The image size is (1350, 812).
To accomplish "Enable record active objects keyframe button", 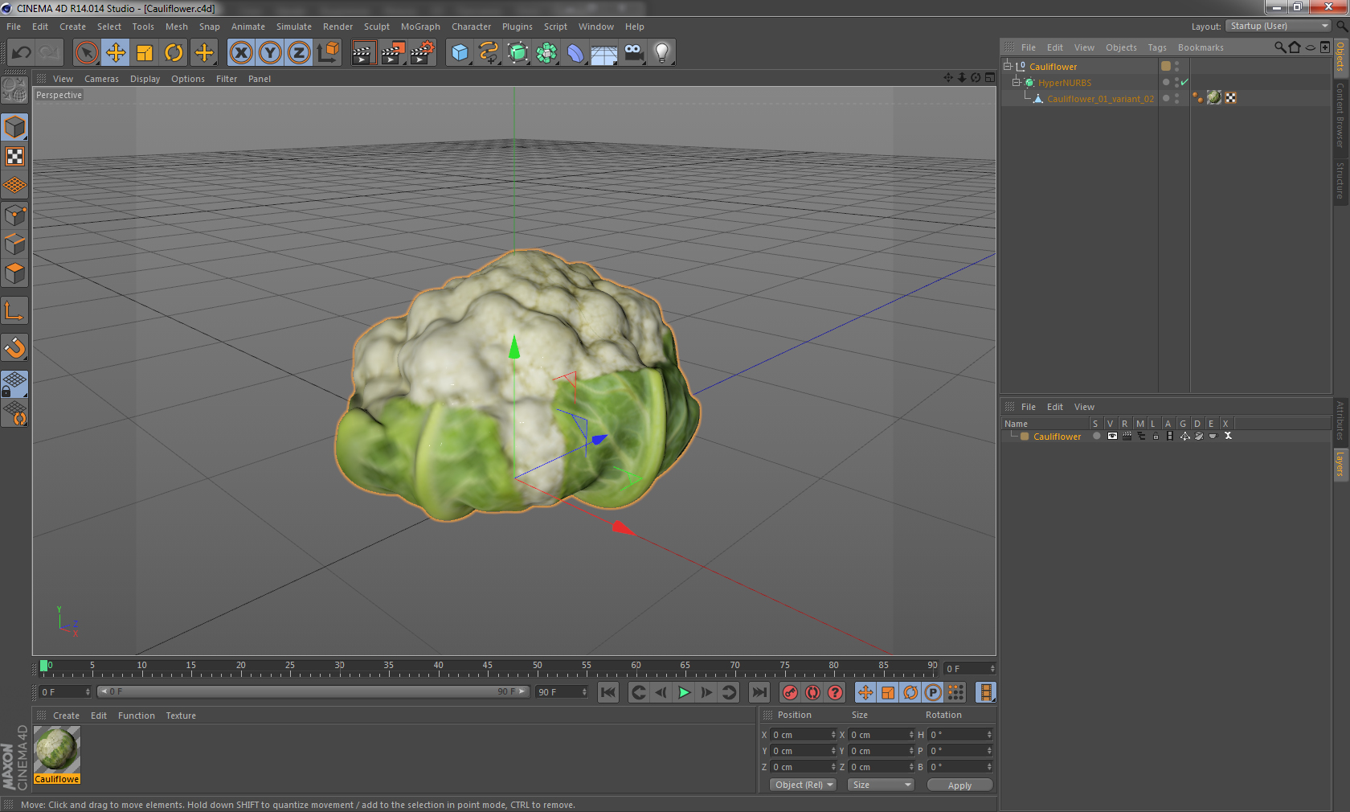I will click(790, 692).
